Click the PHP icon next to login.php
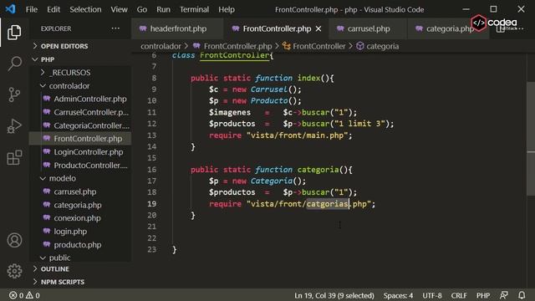The image size is (535, 301). click(x=47, y=232)
